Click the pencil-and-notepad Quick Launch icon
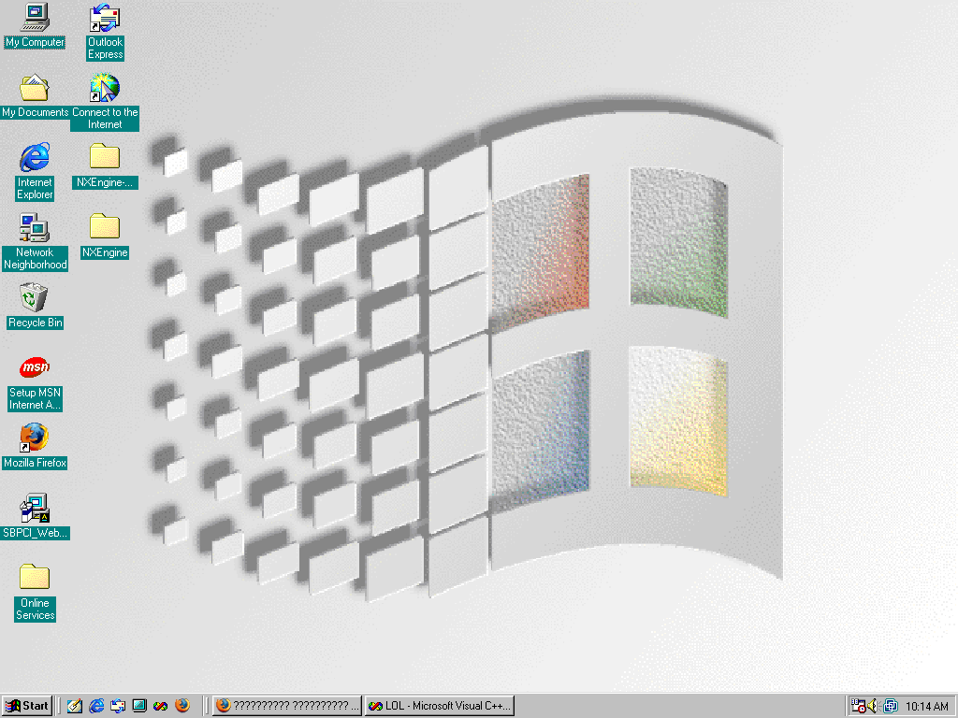Viewport: 958px width, 718px height. [75, 706]
